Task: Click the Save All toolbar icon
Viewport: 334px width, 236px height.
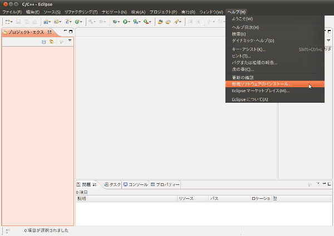Action: coord(26,22)
